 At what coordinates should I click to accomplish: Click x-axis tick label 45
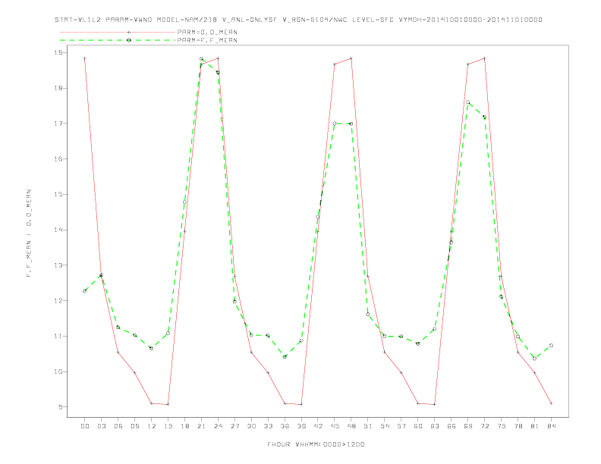[335, 426]
